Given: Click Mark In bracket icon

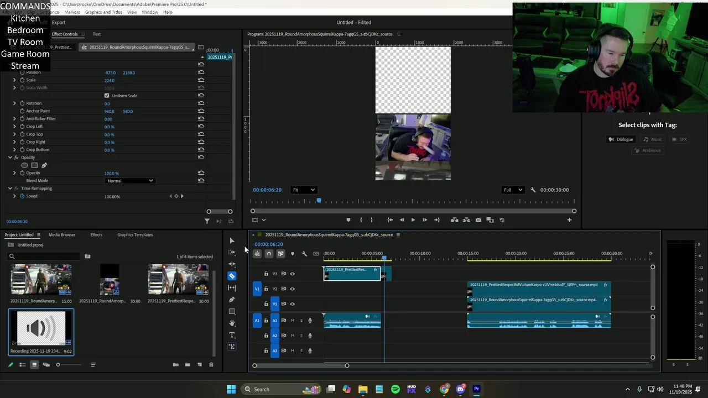Looking at the screenshot, I should tap(361, 220).
